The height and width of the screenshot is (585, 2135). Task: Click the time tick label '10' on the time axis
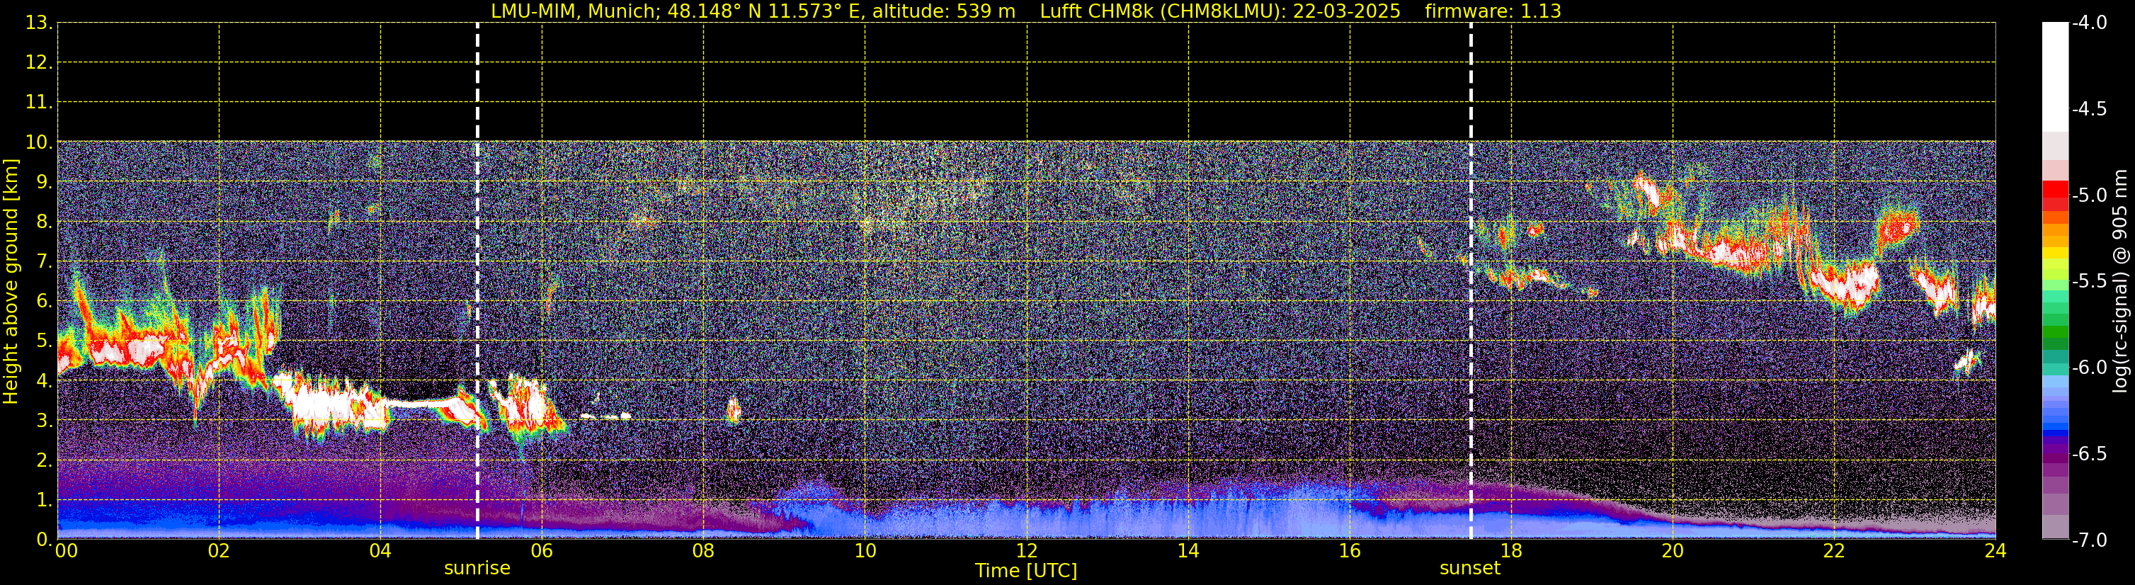pyautogui.click(x=865, y=551)
